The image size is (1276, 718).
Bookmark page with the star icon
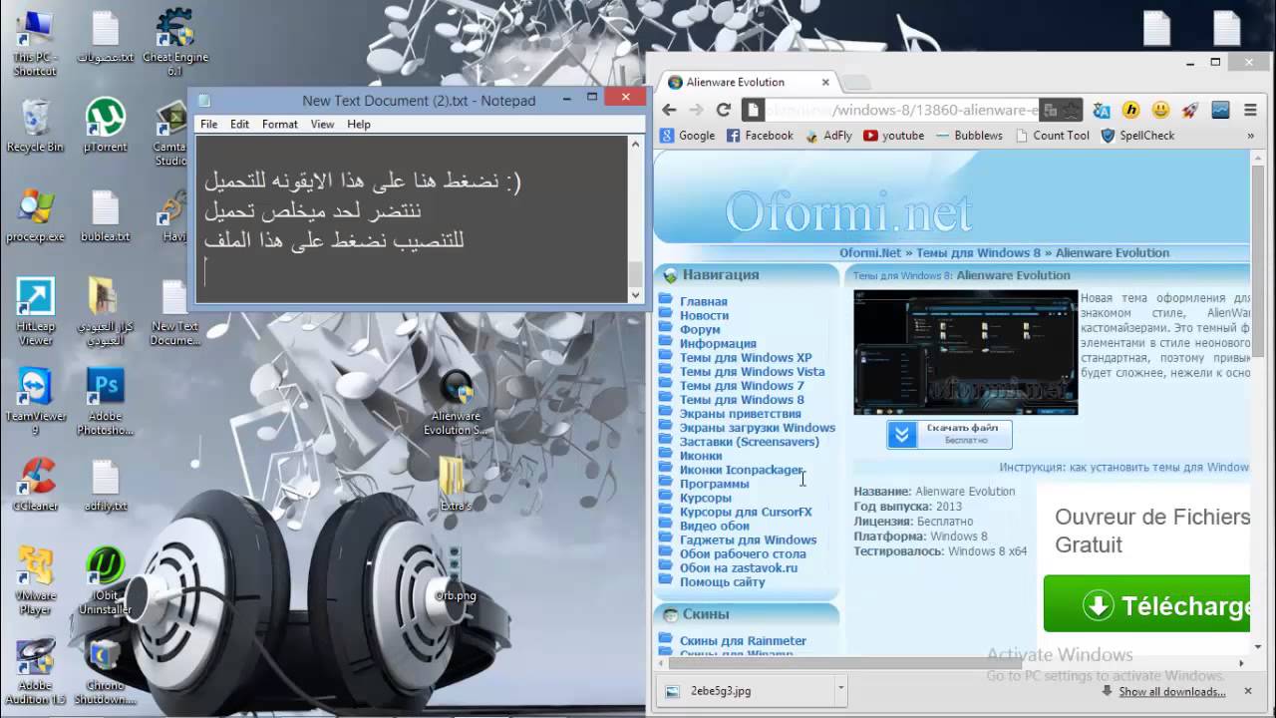point(1071,110)
